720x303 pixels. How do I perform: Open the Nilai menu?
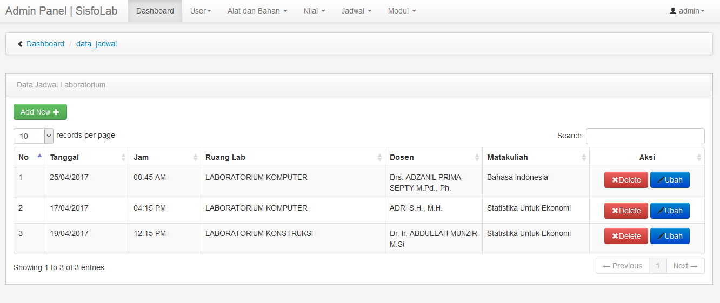pos(314,11)
